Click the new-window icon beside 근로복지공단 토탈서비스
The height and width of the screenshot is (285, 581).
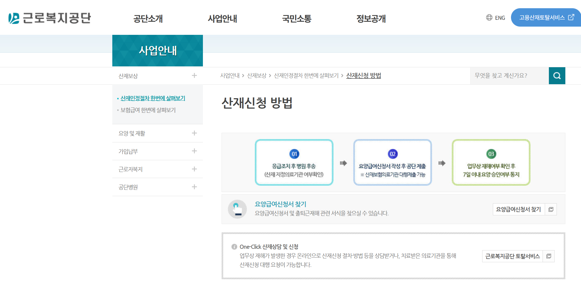click(549, 256)
